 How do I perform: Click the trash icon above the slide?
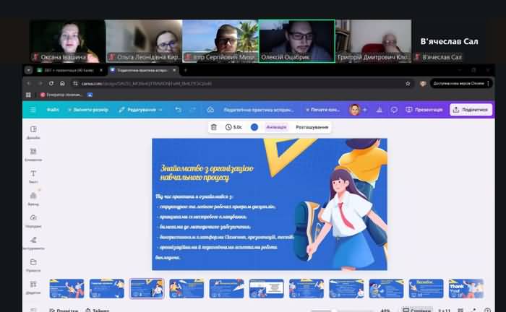pos(213,127)
